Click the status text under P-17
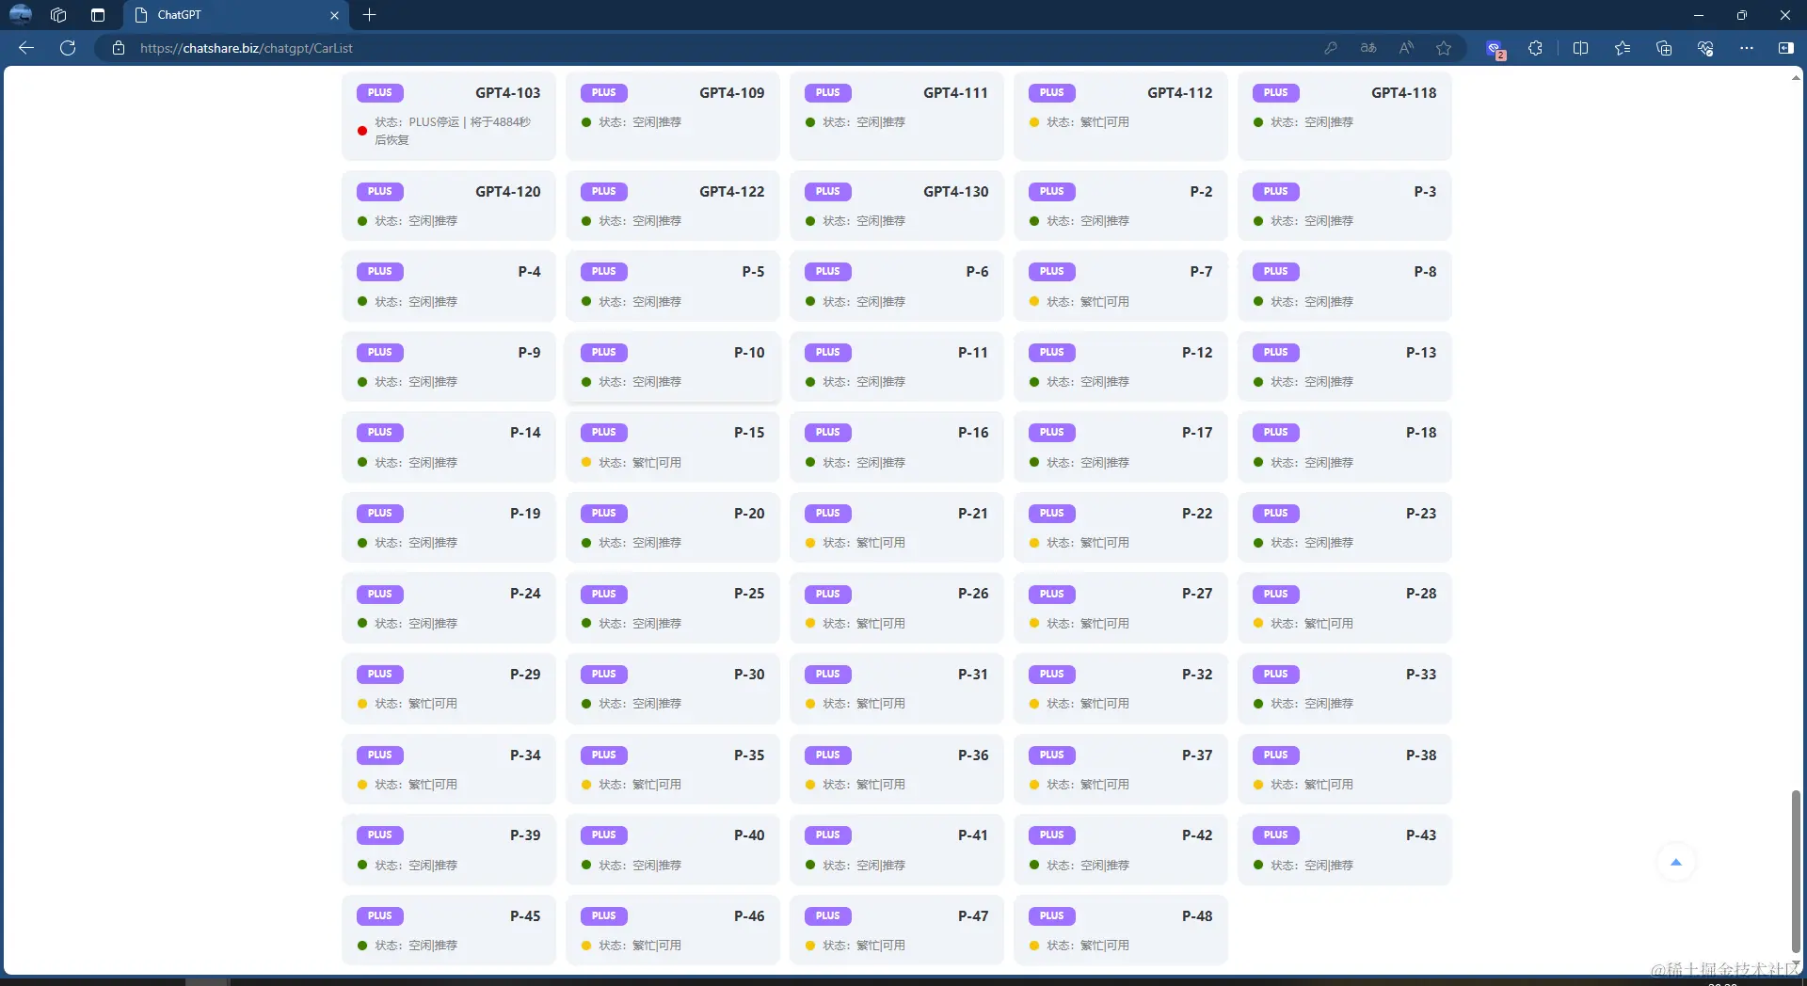Viewport: 1807px width, 986px height. pos(1088,463)
